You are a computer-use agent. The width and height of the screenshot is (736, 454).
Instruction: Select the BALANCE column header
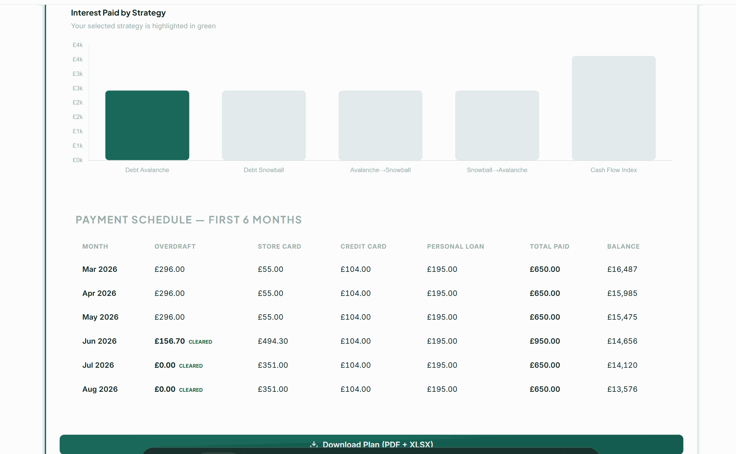click(623, 246)
